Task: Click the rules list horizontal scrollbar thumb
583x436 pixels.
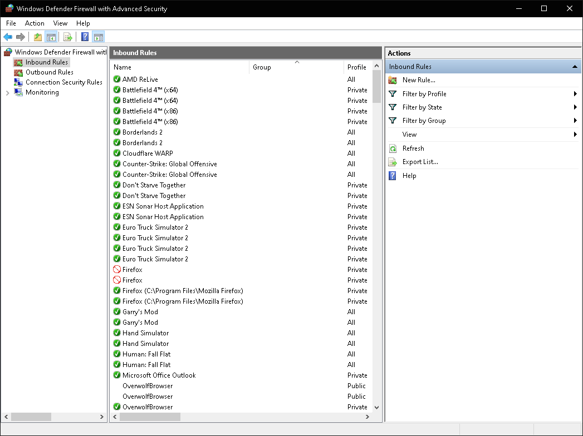Action: pos(150,417)
